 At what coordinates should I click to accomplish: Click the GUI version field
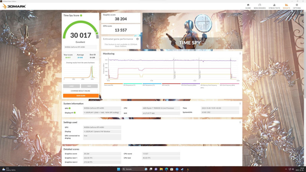click(x=161, y=113)
